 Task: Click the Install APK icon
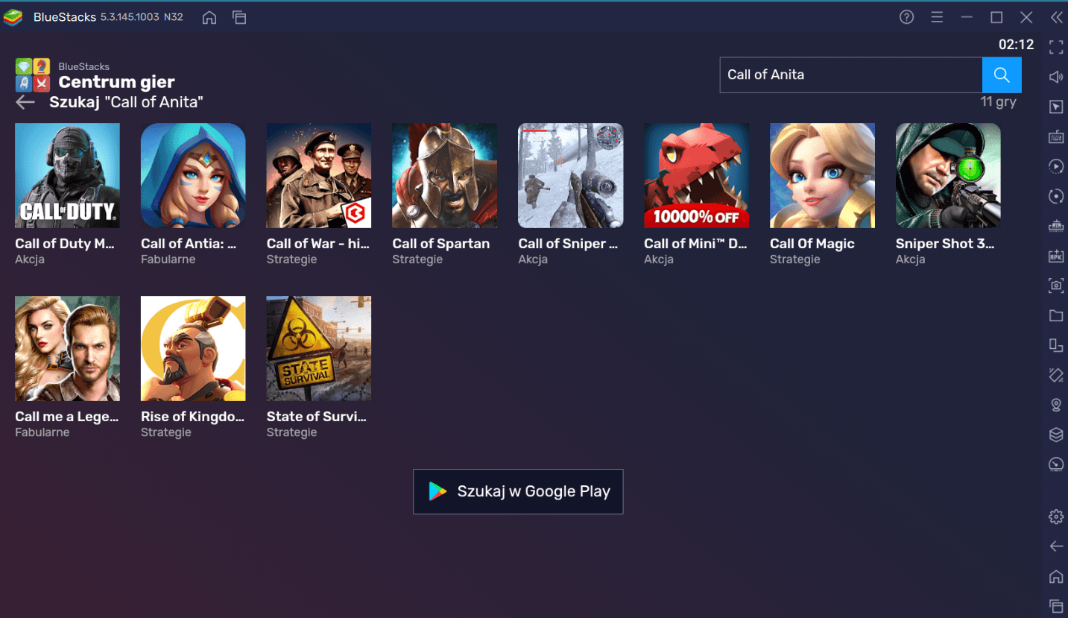pyautogui.click(x=1056, y=256)
